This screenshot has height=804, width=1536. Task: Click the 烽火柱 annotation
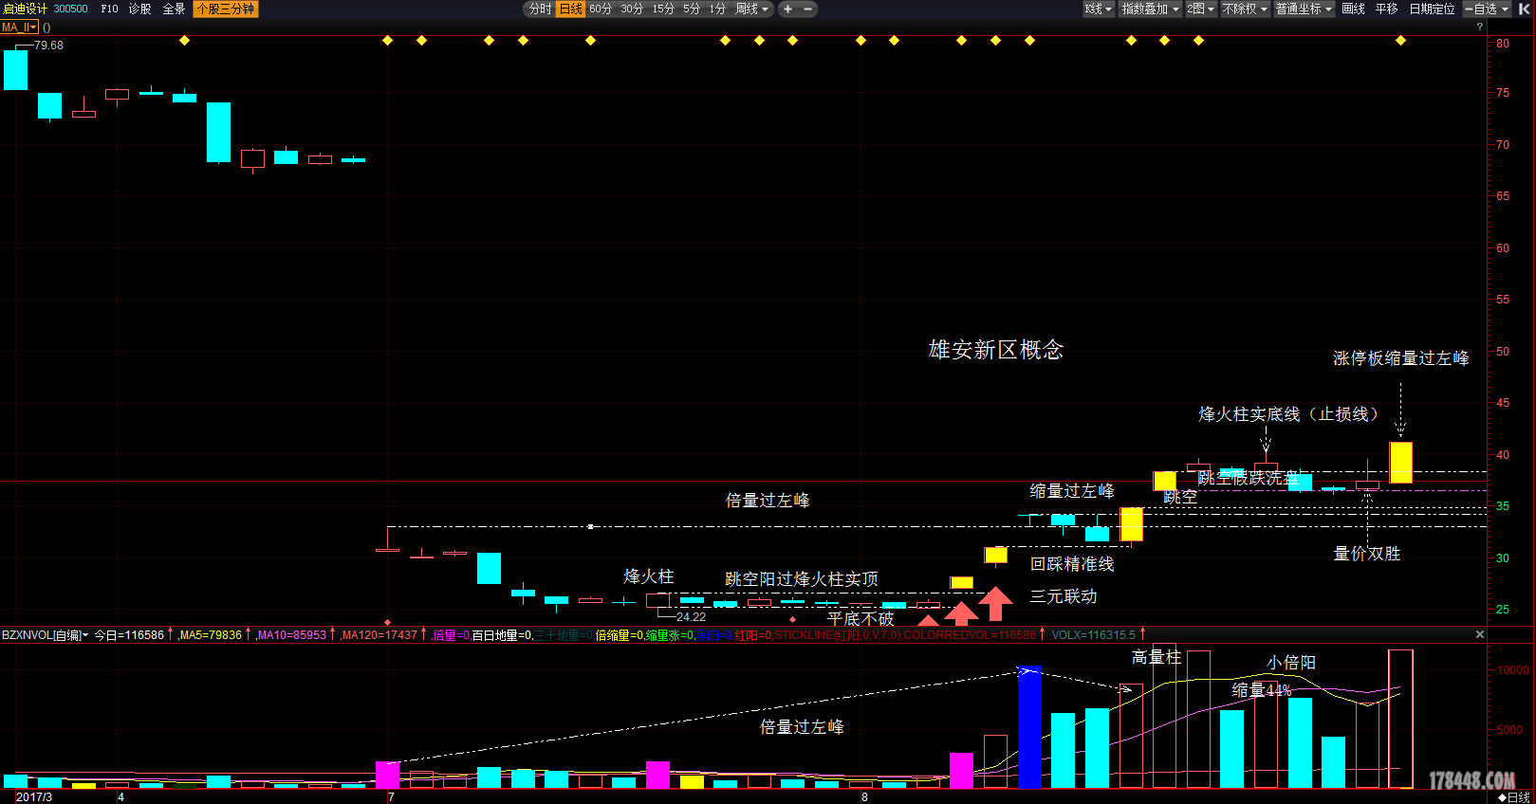pyautogui.click(x=649, y=576)
